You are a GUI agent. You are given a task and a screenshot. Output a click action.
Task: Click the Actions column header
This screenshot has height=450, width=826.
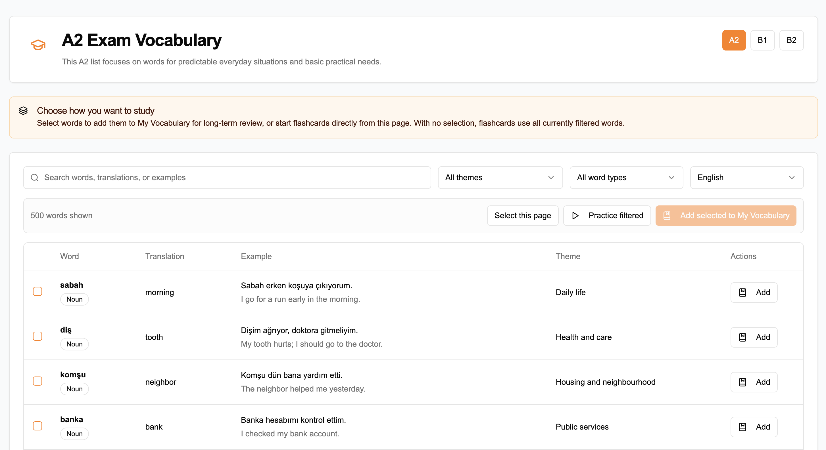click(743, 256)
